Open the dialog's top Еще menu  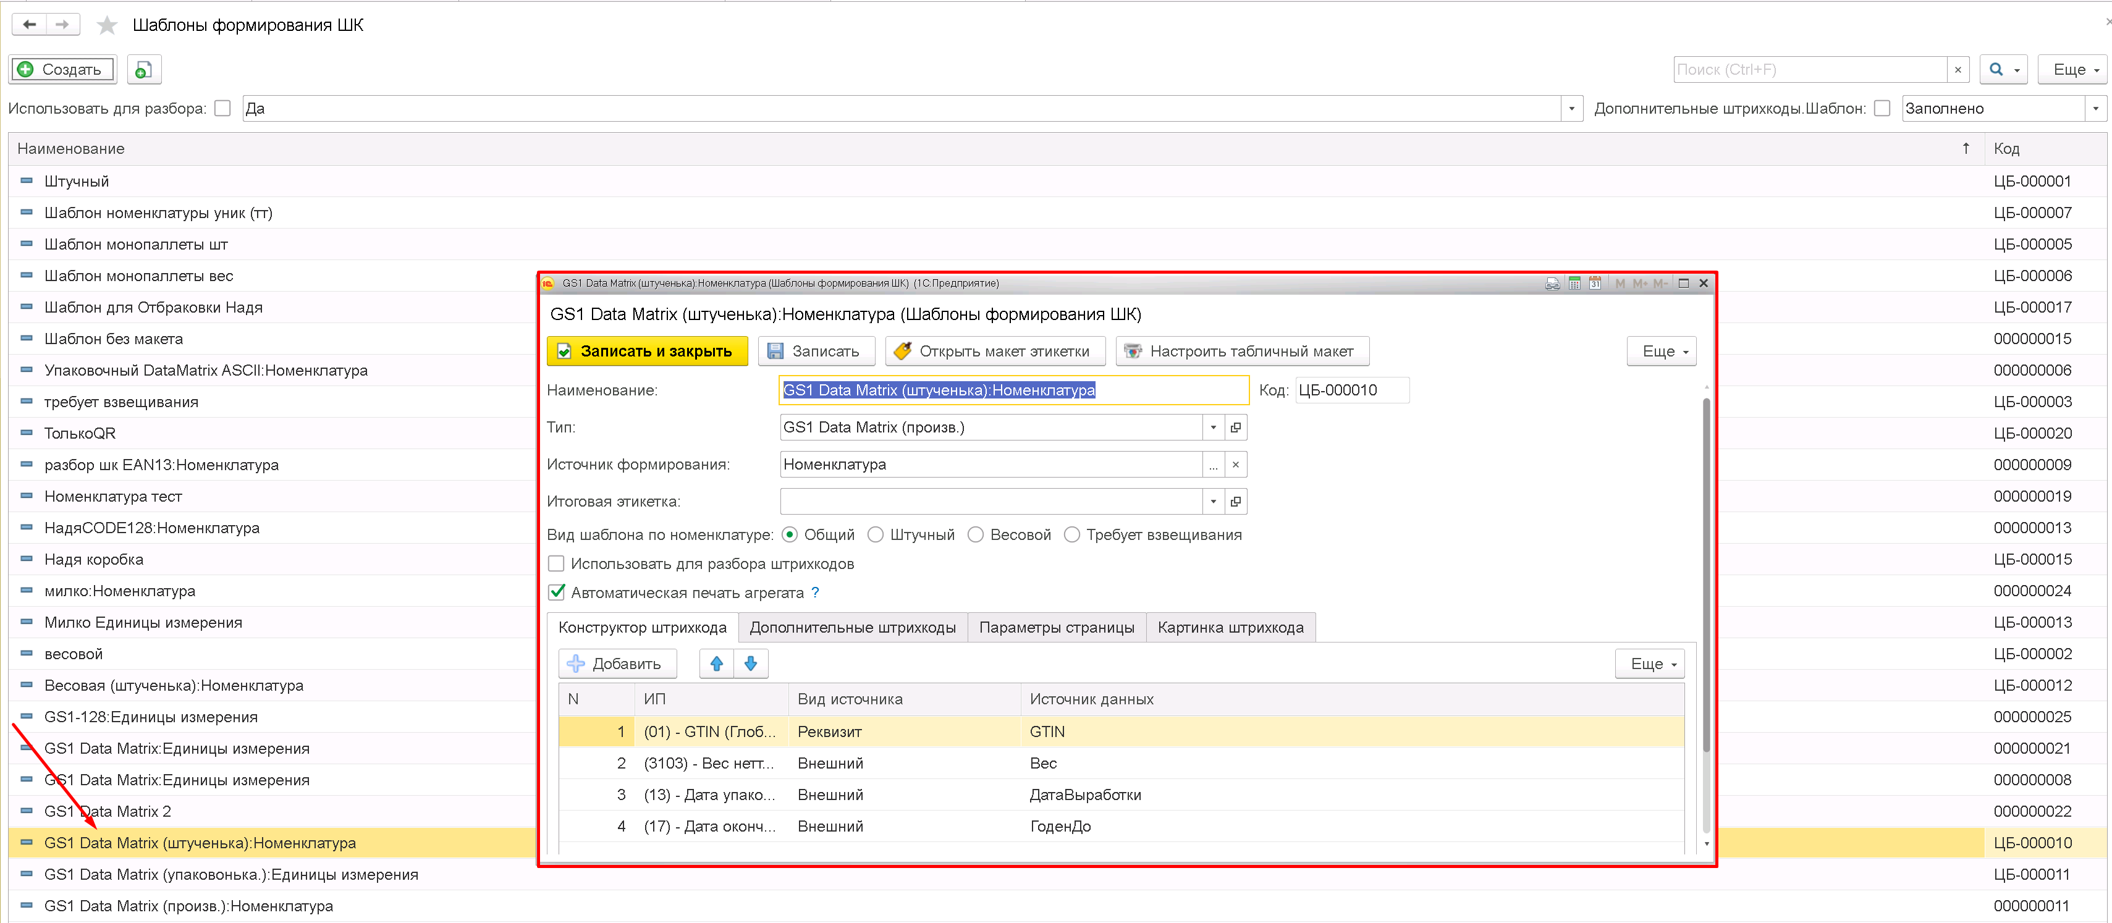coord(1663,352)
